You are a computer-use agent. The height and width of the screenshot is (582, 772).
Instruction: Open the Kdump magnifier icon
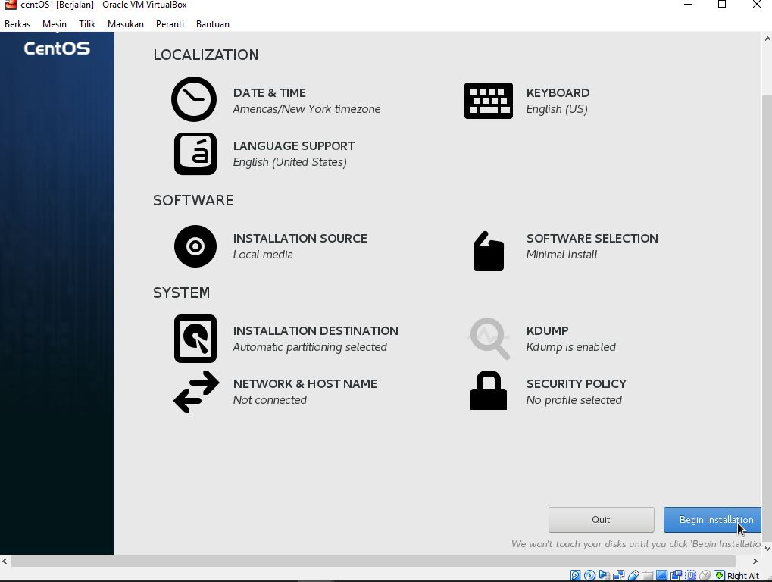tap(489, 339)
